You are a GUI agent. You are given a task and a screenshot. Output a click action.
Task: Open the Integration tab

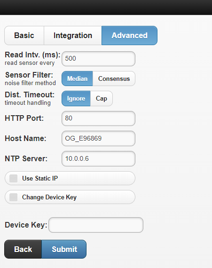73,36
